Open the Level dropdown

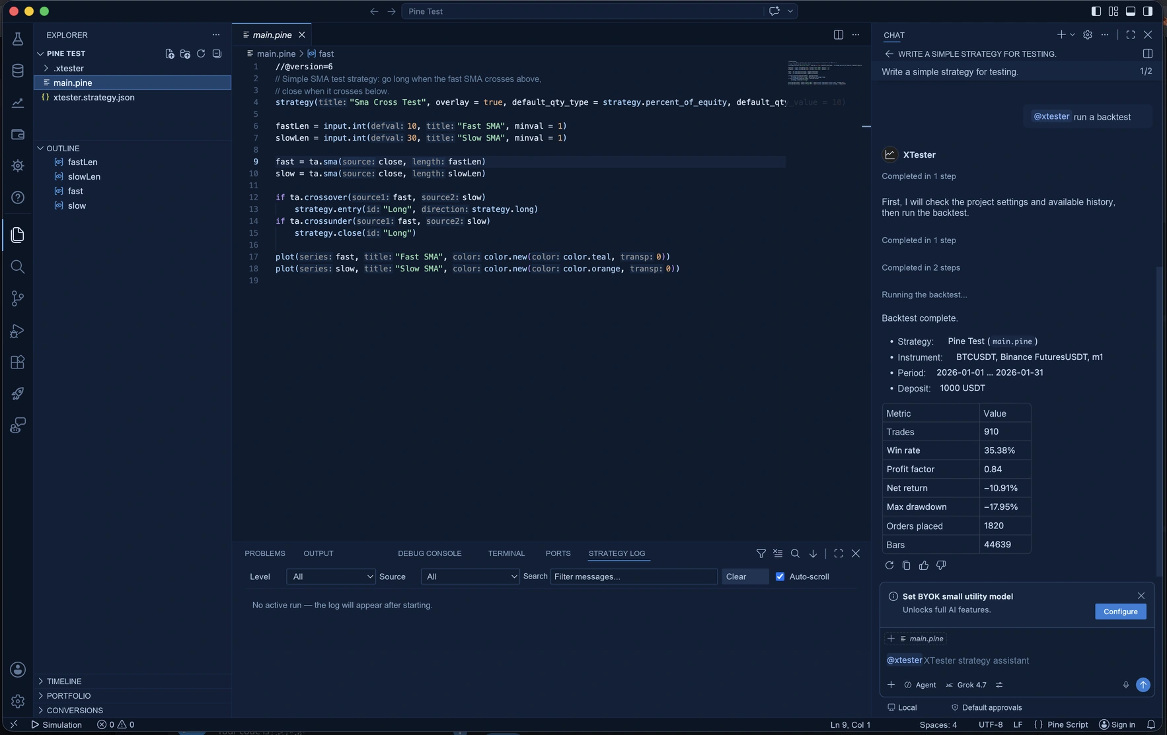(331, 577)
